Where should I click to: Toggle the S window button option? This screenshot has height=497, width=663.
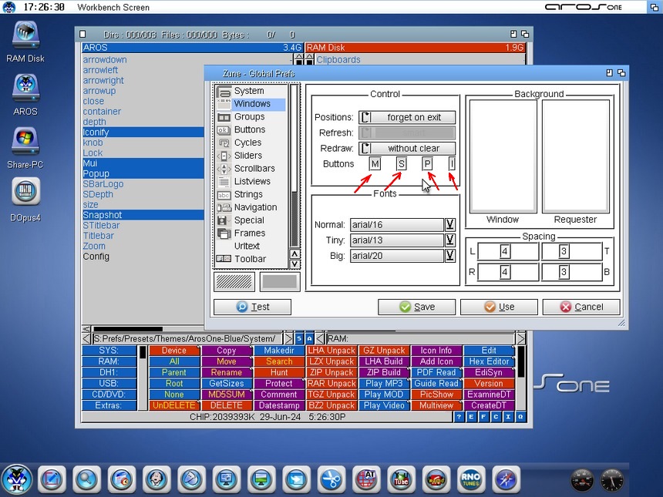401,163
